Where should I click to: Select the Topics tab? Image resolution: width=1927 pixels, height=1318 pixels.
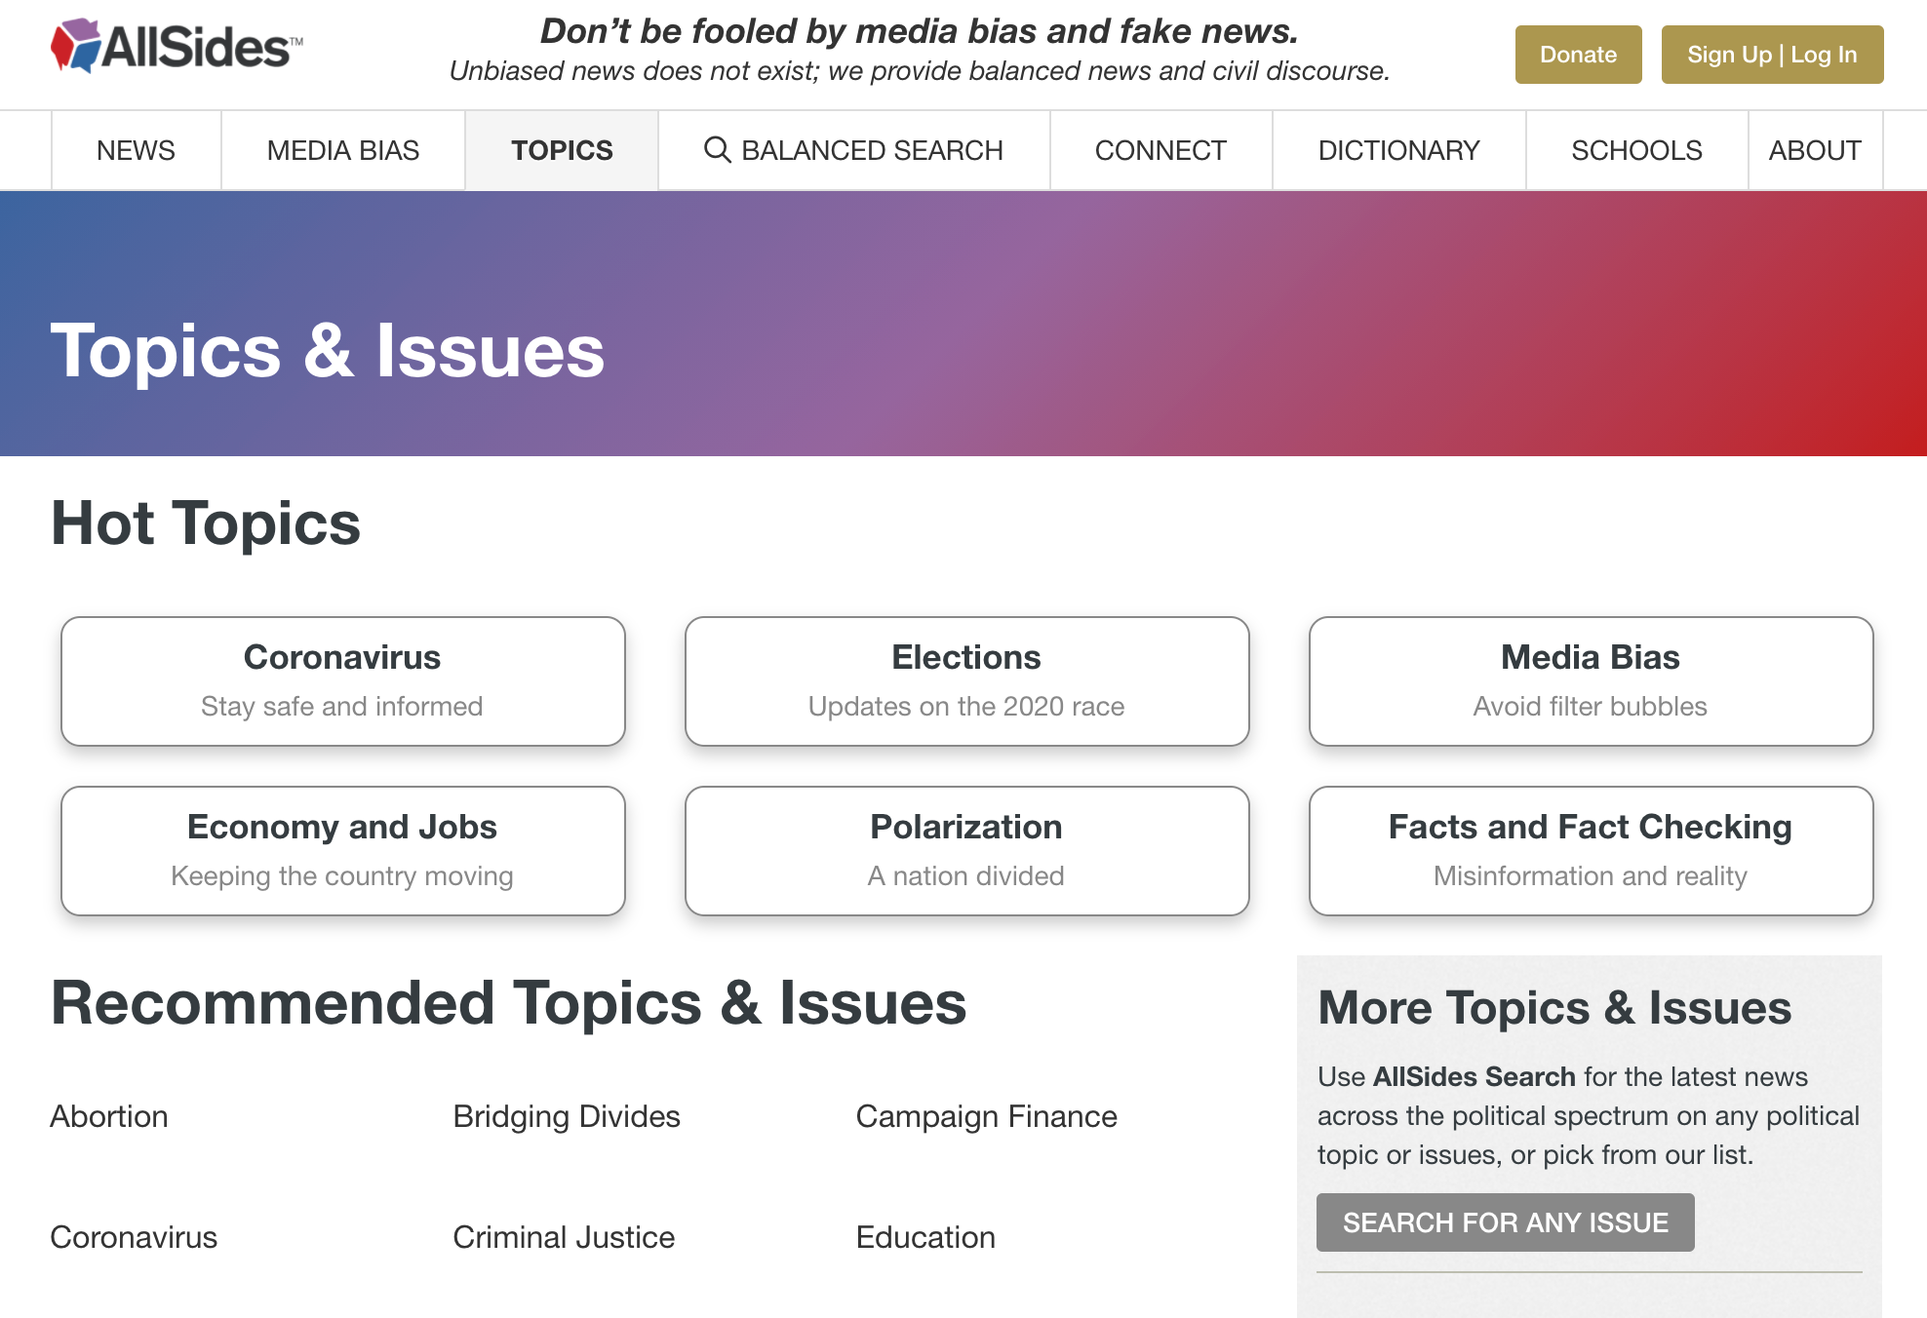click(x=562, y=150)
